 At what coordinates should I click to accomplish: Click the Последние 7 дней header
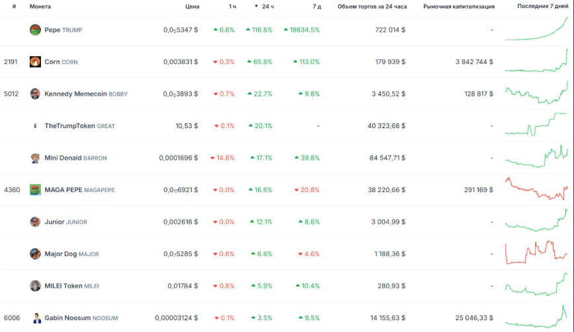pyautogui.click(x=542, y=6)
